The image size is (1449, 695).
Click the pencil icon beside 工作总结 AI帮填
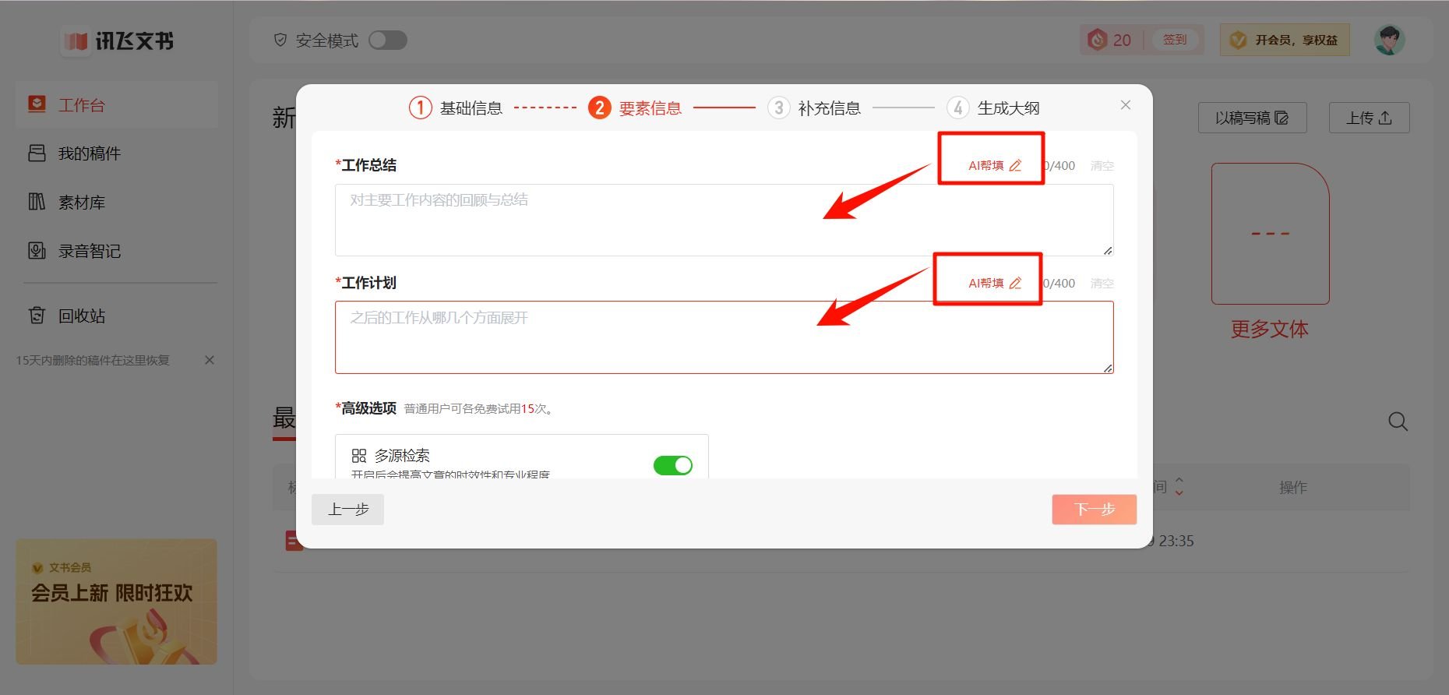[x=1015, y=165]
